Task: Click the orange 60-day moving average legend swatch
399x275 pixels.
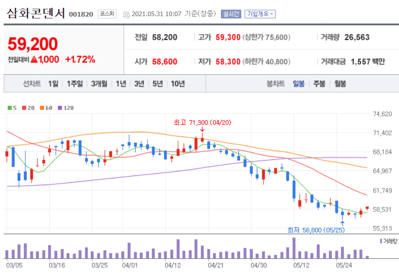Action: point(42,108)
